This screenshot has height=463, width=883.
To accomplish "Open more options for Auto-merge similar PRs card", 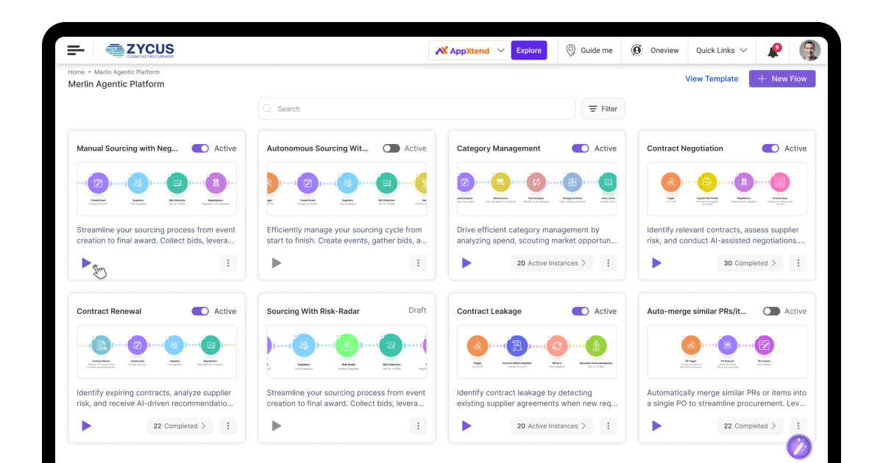I will point(798,426).
